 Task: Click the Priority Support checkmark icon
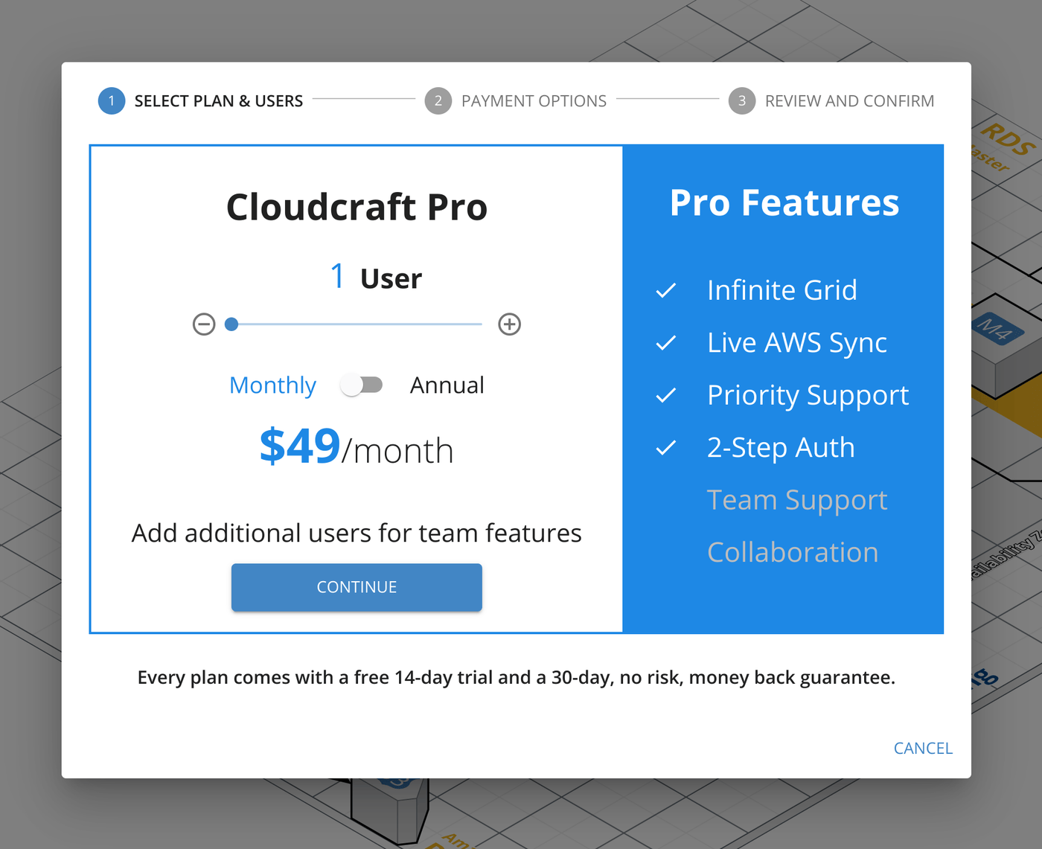[666, 395]
